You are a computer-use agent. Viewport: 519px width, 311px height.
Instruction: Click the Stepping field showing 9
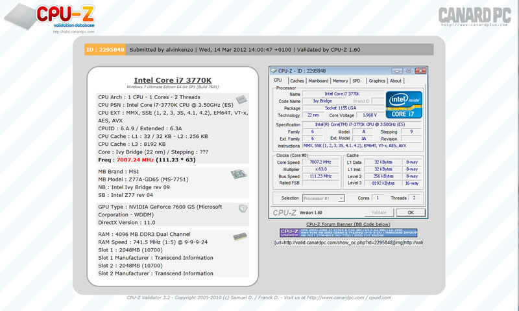tap(411, 132)
